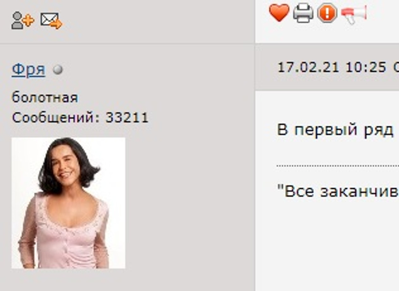Click the dotted separator above the signature
This screenshot has height=291, width=399.
[x=338, y=166]
